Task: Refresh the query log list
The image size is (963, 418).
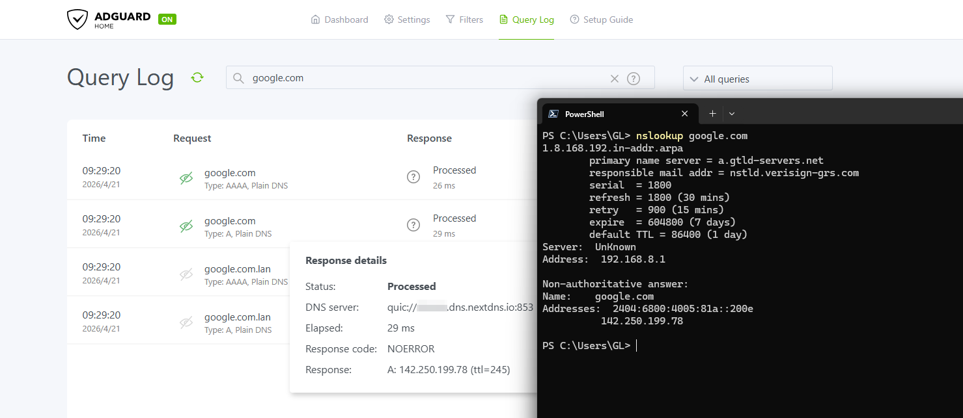Action: (x=197, y=77)
